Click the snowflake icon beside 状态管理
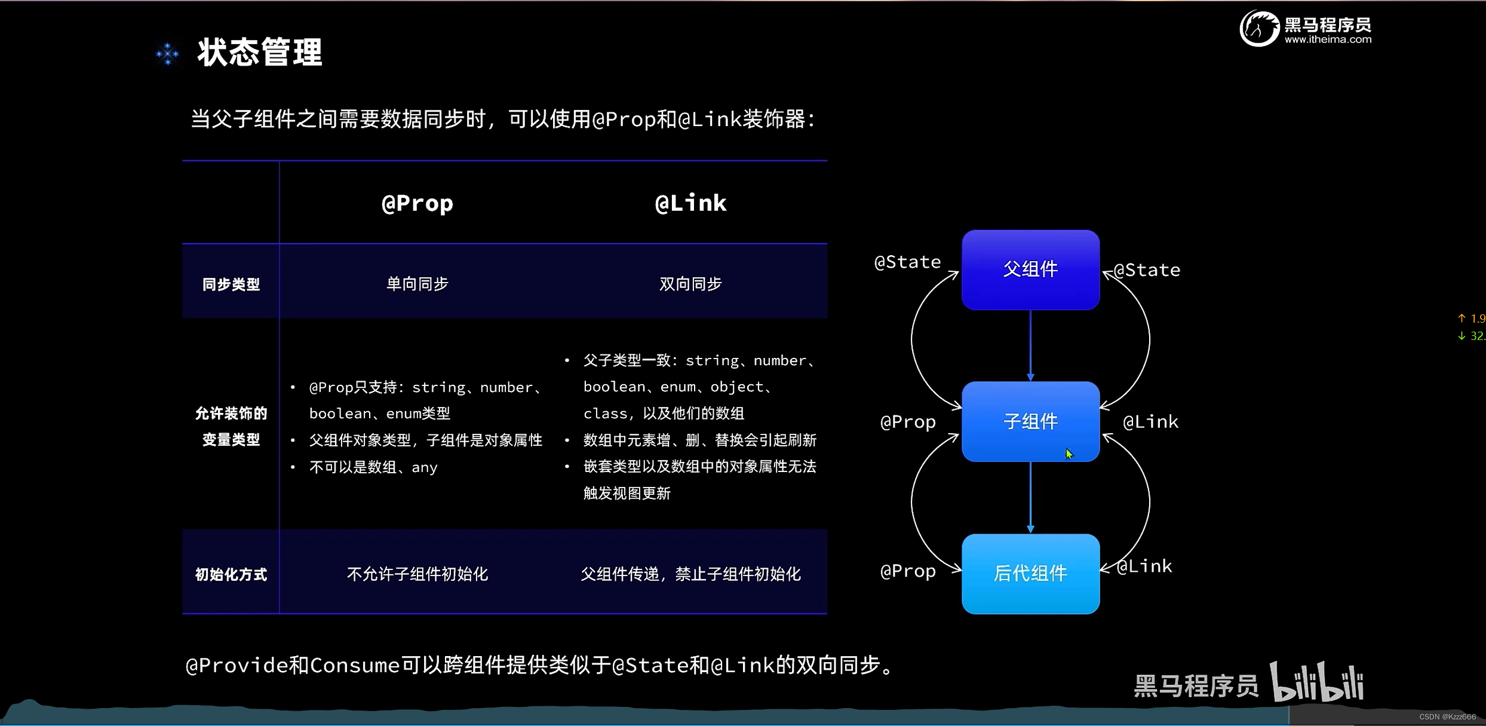The width and height of the screenshot is (1486, 726). (x=168, y=54)
